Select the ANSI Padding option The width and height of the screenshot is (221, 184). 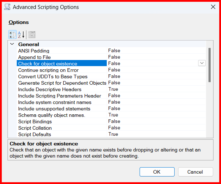tap(34, 51)
